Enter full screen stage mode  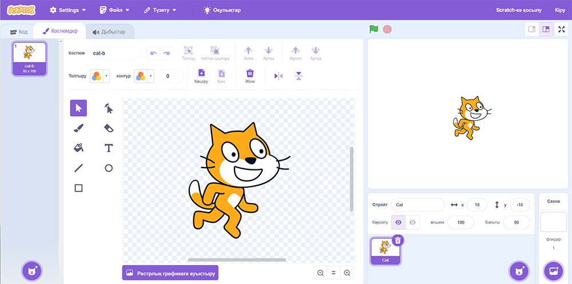pos(562,29)
